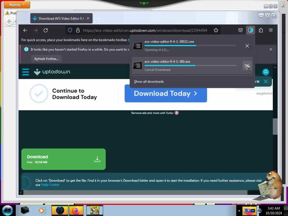Click the hamster Box taskbar icon
288x216 pixels.
[x=94, y=210]
